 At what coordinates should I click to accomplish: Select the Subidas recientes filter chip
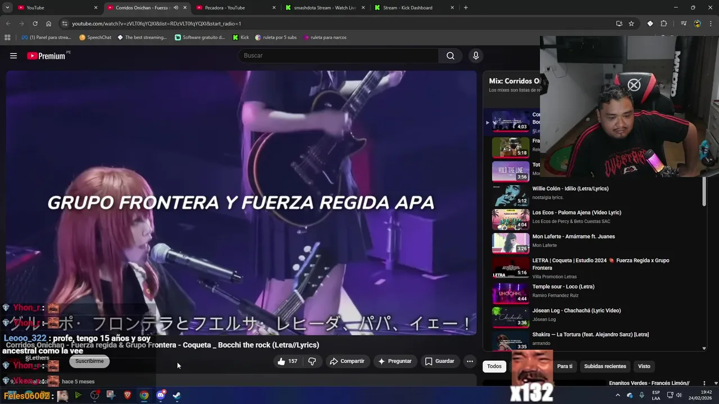pyautogui.click(x=605, y=366)
